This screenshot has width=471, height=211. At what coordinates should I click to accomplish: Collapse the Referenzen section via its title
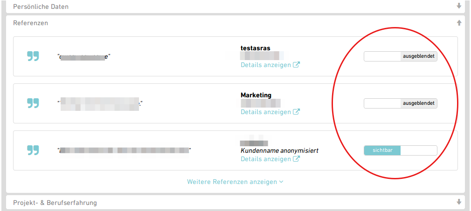31,23
